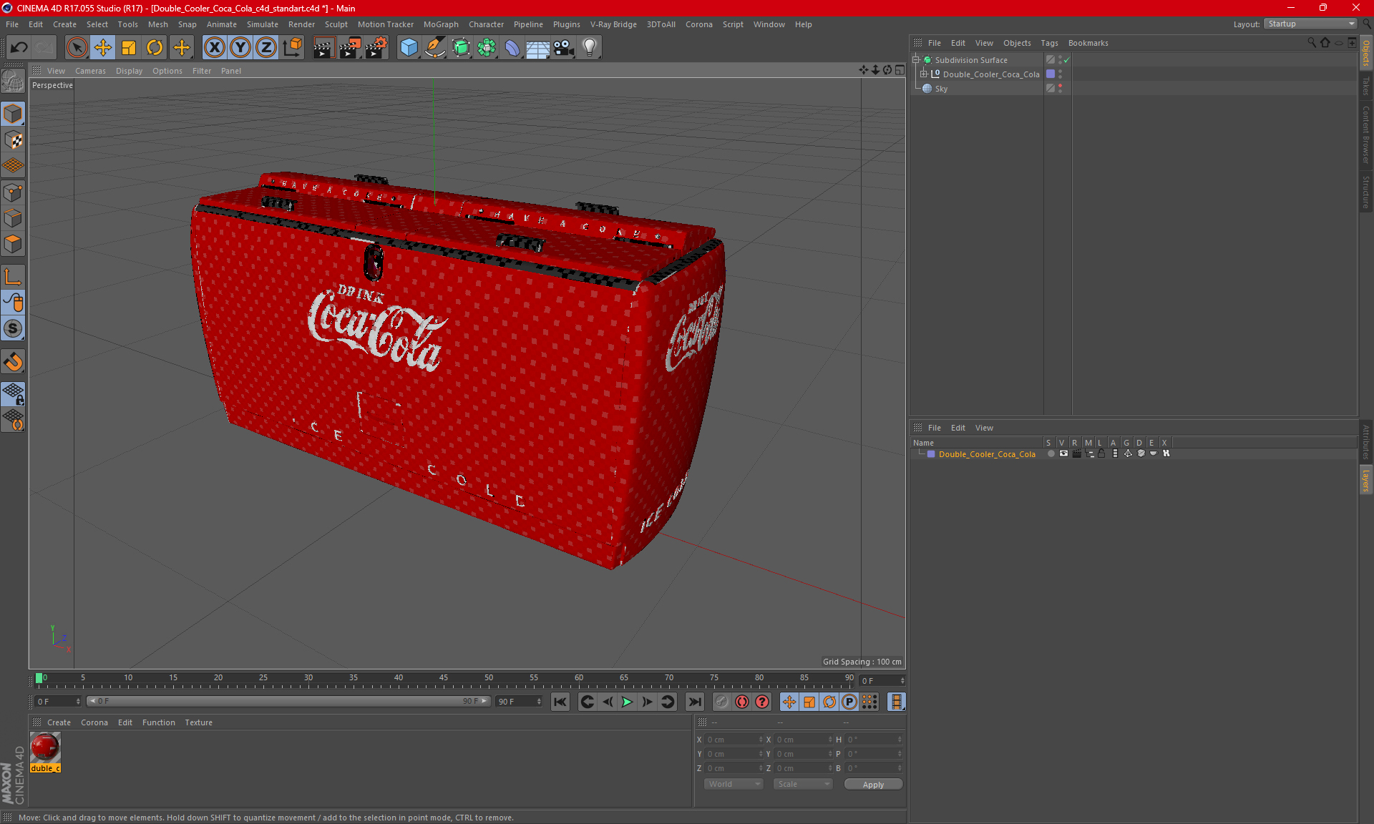Open the Render menu
The width and height of the screenshot is (1374, 824).
click(301, 24)
